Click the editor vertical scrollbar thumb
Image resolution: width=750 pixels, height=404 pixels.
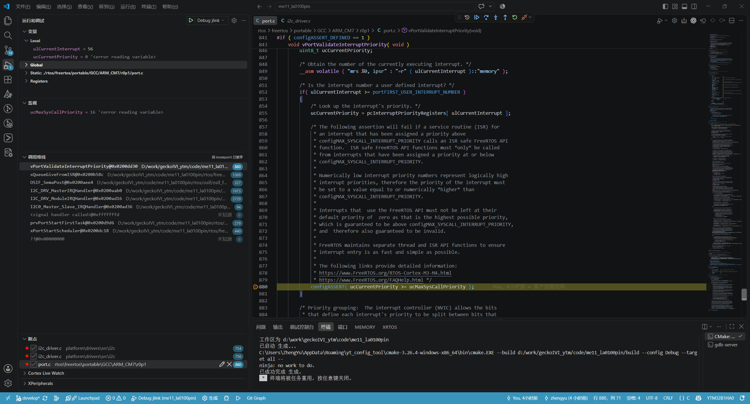pos(744,294)
